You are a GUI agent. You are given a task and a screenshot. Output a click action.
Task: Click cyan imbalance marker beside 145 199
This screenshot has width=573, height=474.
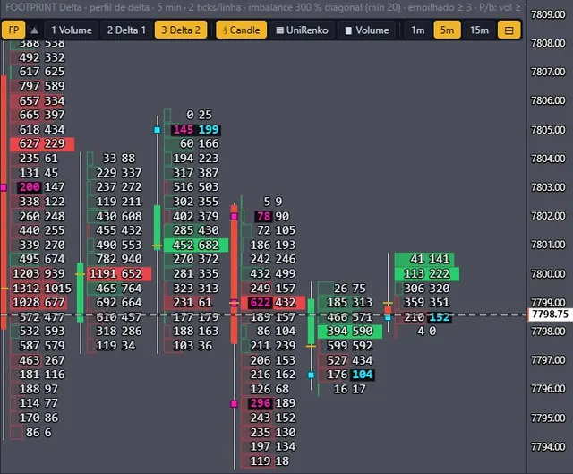tap(158, 130)
